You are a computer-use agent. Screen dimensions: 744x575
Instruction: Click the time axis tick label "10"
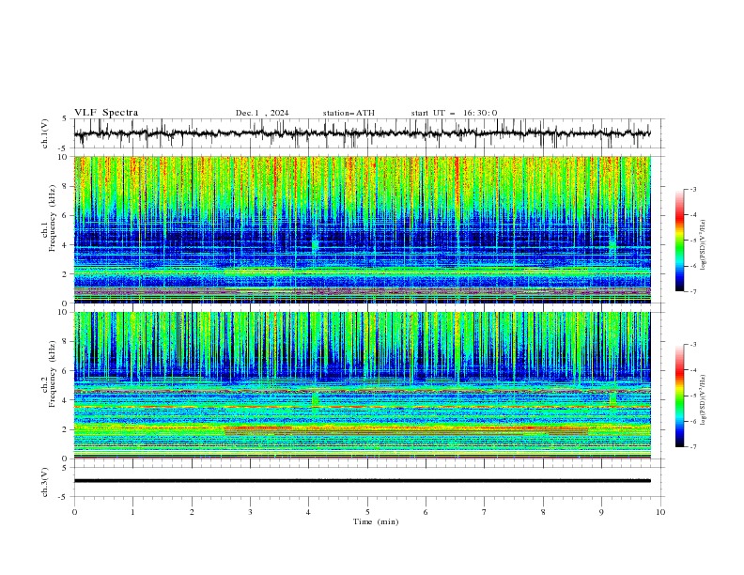click(660, 512)
